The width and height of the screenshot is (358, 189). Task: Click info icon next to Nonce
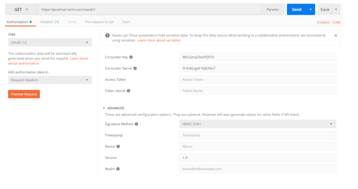(x=118, y=147)
